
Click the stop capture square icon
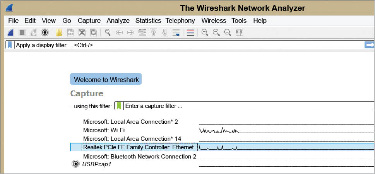tap(22, 32)
